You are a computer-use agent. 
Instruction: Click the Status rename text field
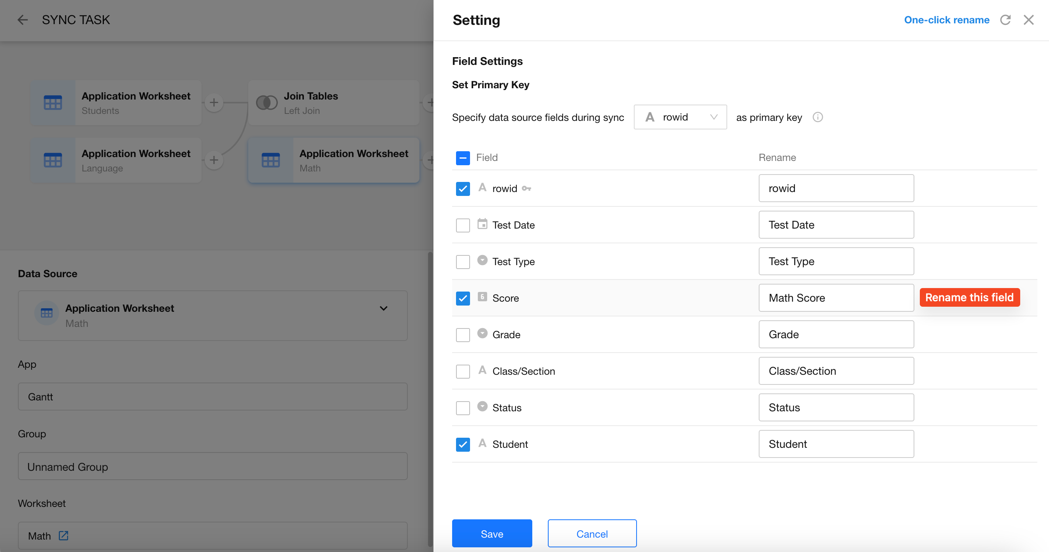click(836, 407)
